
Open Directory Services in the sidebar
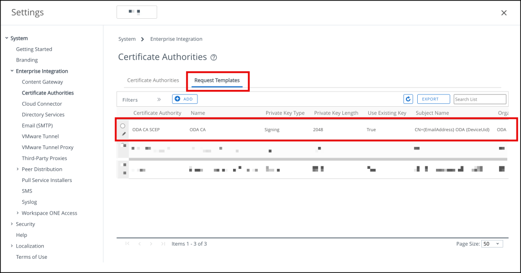tap(43, 115)
